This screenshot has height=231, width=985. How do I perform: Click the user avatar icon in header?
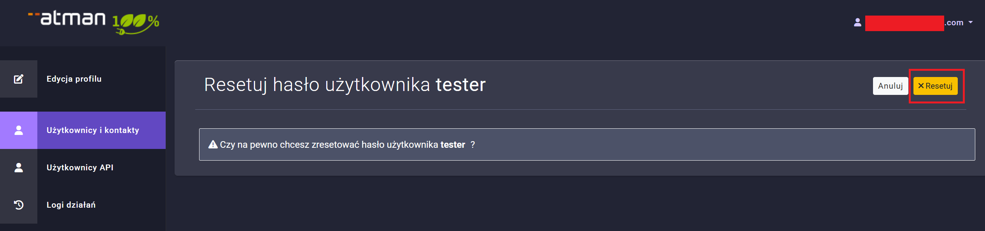857,23
